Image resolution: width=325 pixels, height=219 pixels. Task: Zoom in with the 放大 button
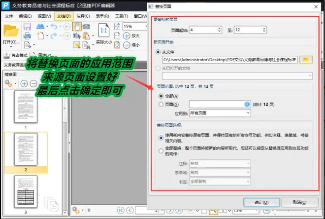coord(131,36)
